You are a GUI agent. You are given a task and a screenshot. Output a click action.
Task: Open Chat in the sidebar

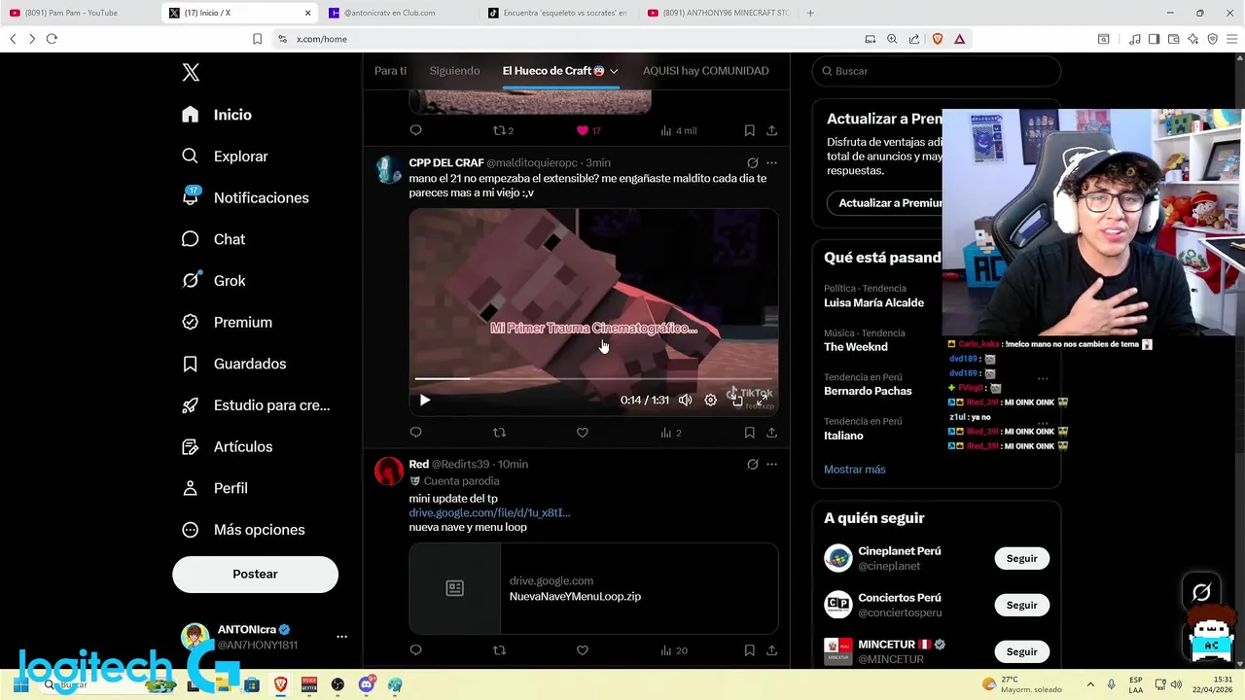213,239
